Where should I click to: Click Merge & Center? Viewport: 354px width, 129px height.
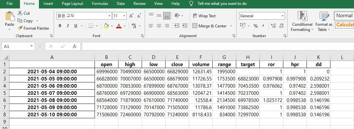[209, 26]
